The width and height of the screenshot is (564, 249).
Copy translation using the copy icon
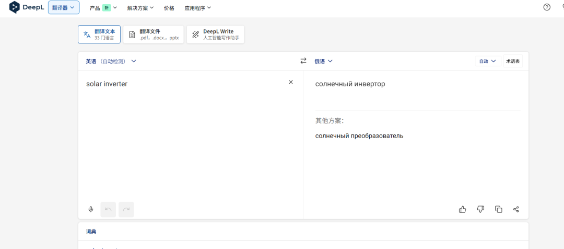[498, 209]
